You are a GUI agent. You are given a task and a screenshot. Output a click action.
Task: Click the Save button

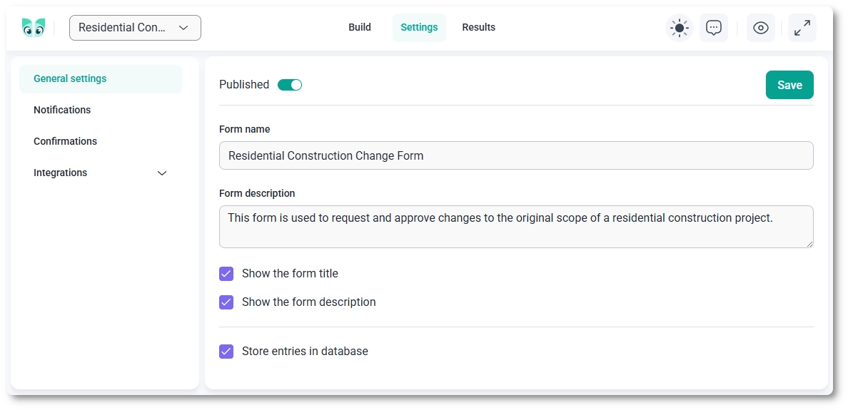(789, 85)
